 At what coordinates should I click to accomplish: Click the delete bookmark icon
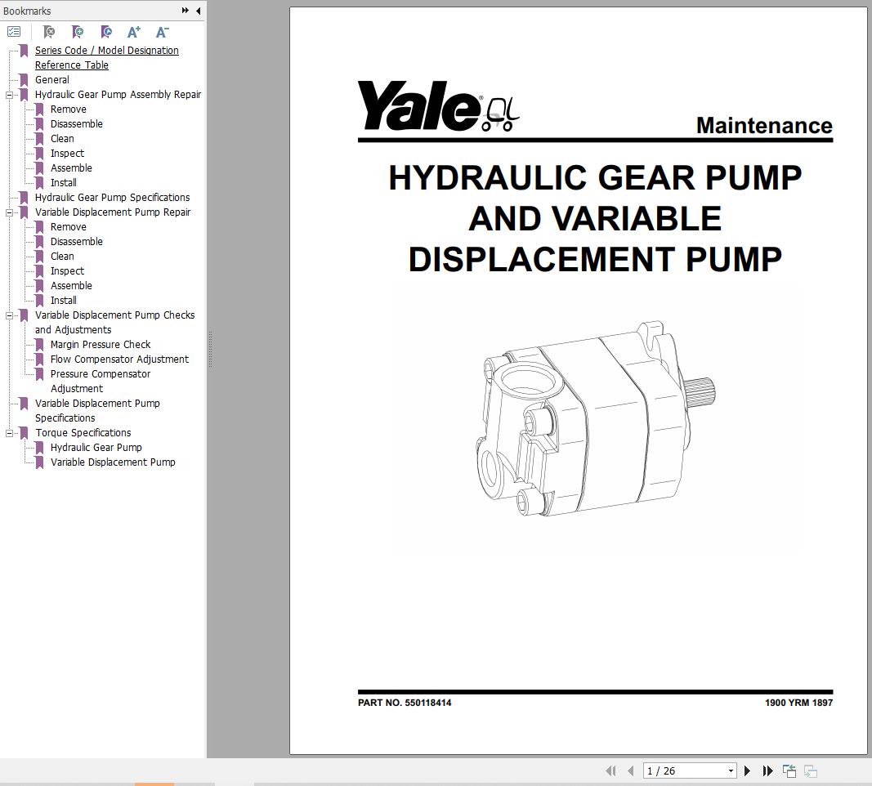49,32
